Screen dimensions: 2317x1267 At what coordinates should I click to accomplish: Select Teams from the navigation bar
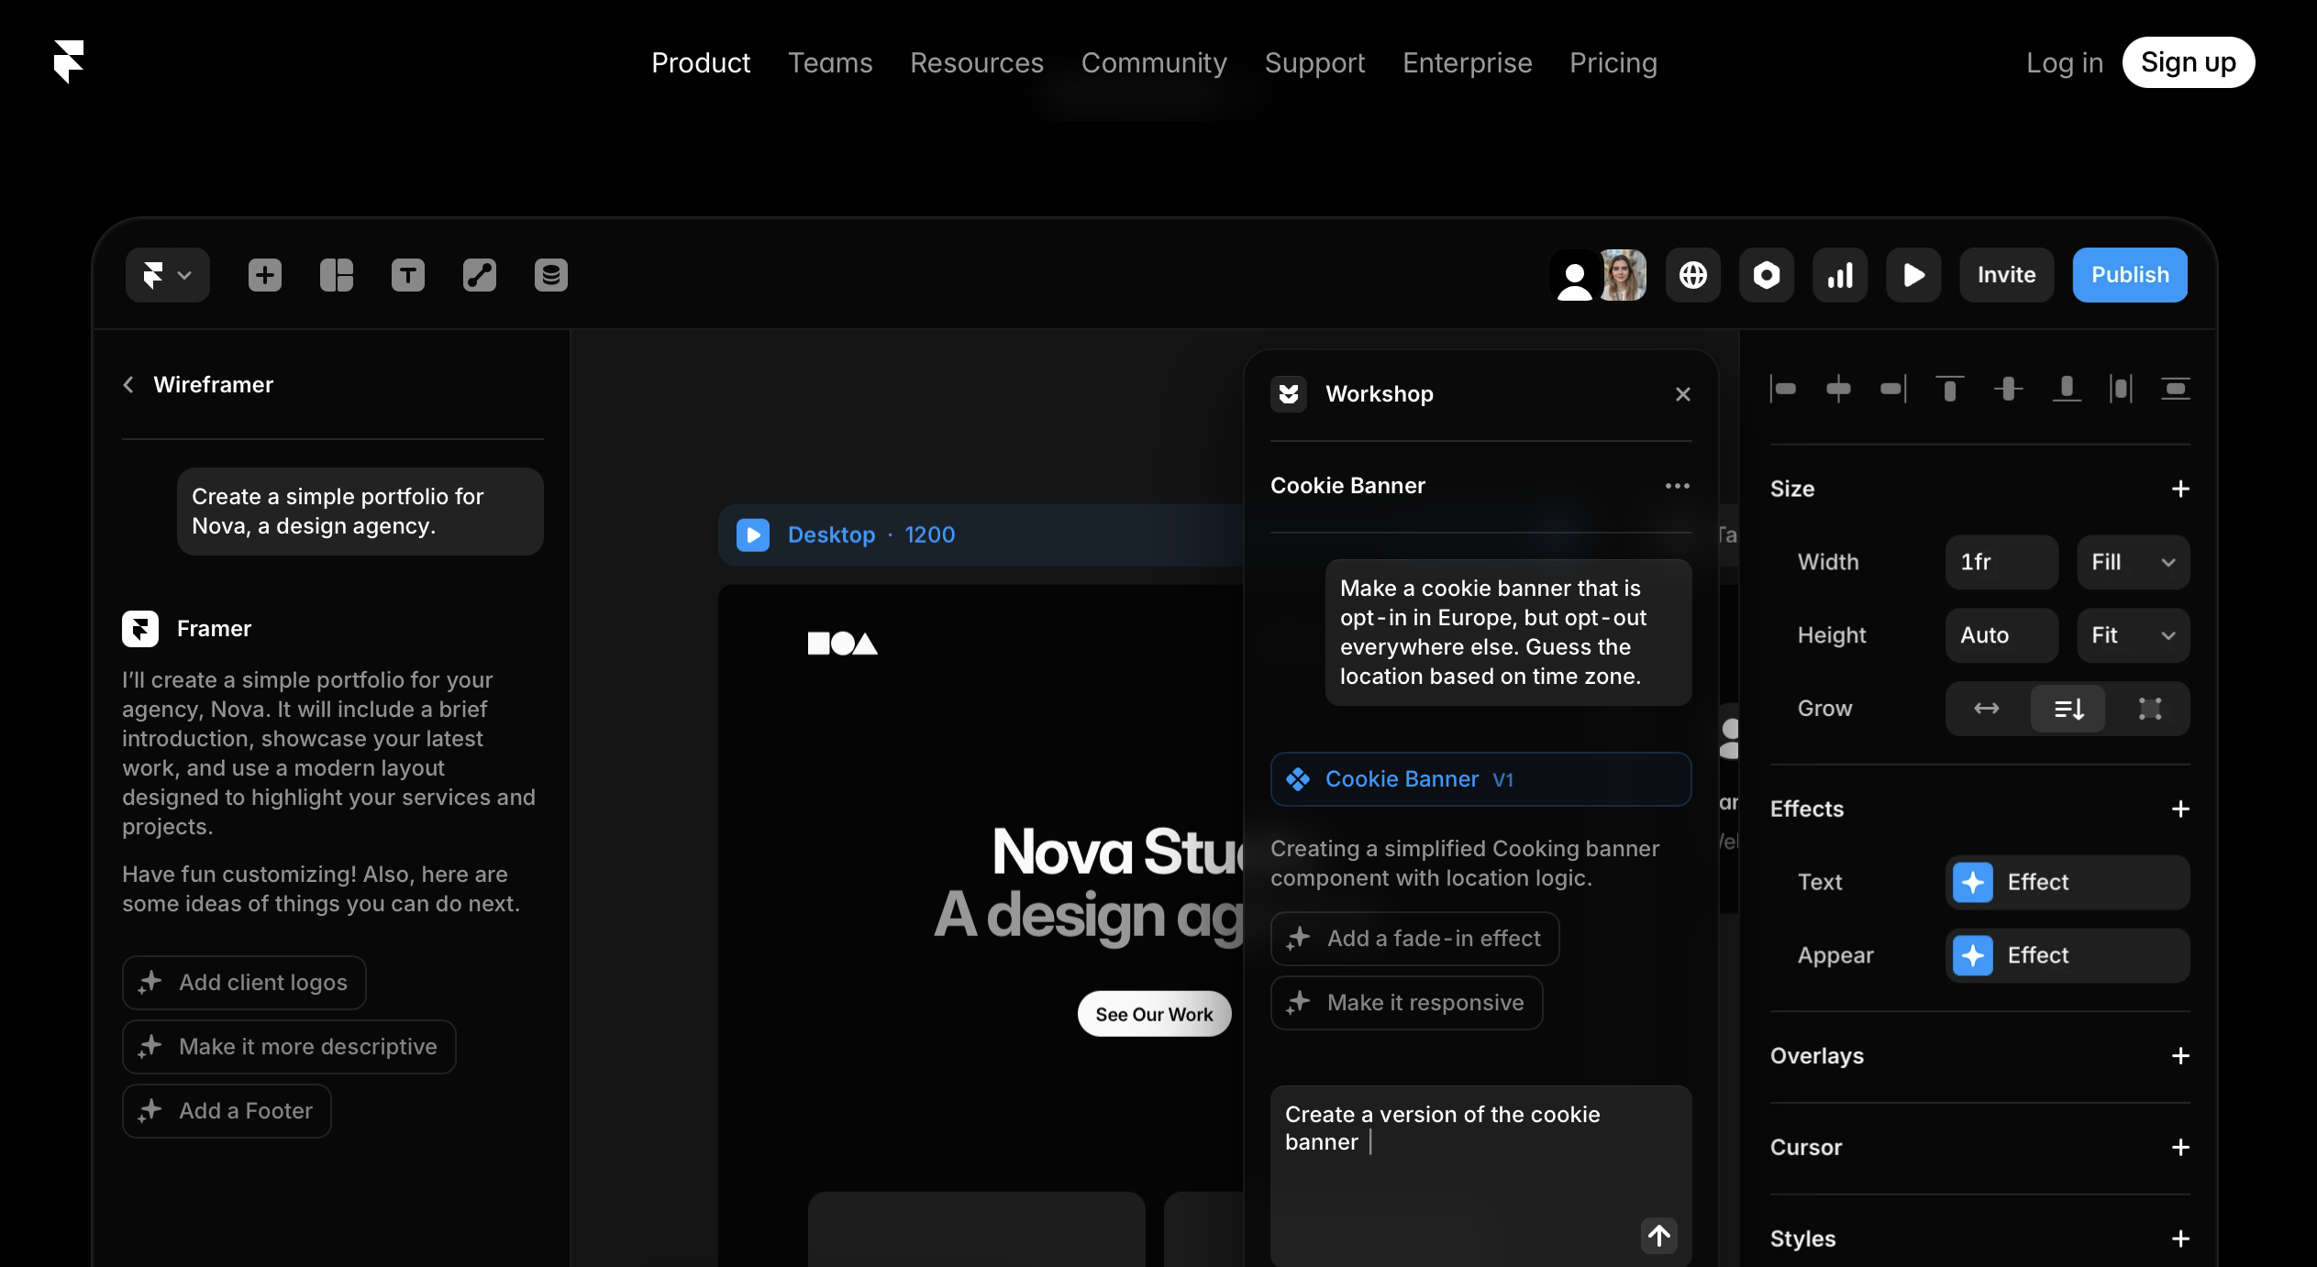tap(830, 62)
